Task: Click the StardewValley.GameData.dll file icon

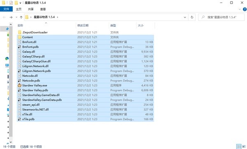Action: (x=19, y=95)
